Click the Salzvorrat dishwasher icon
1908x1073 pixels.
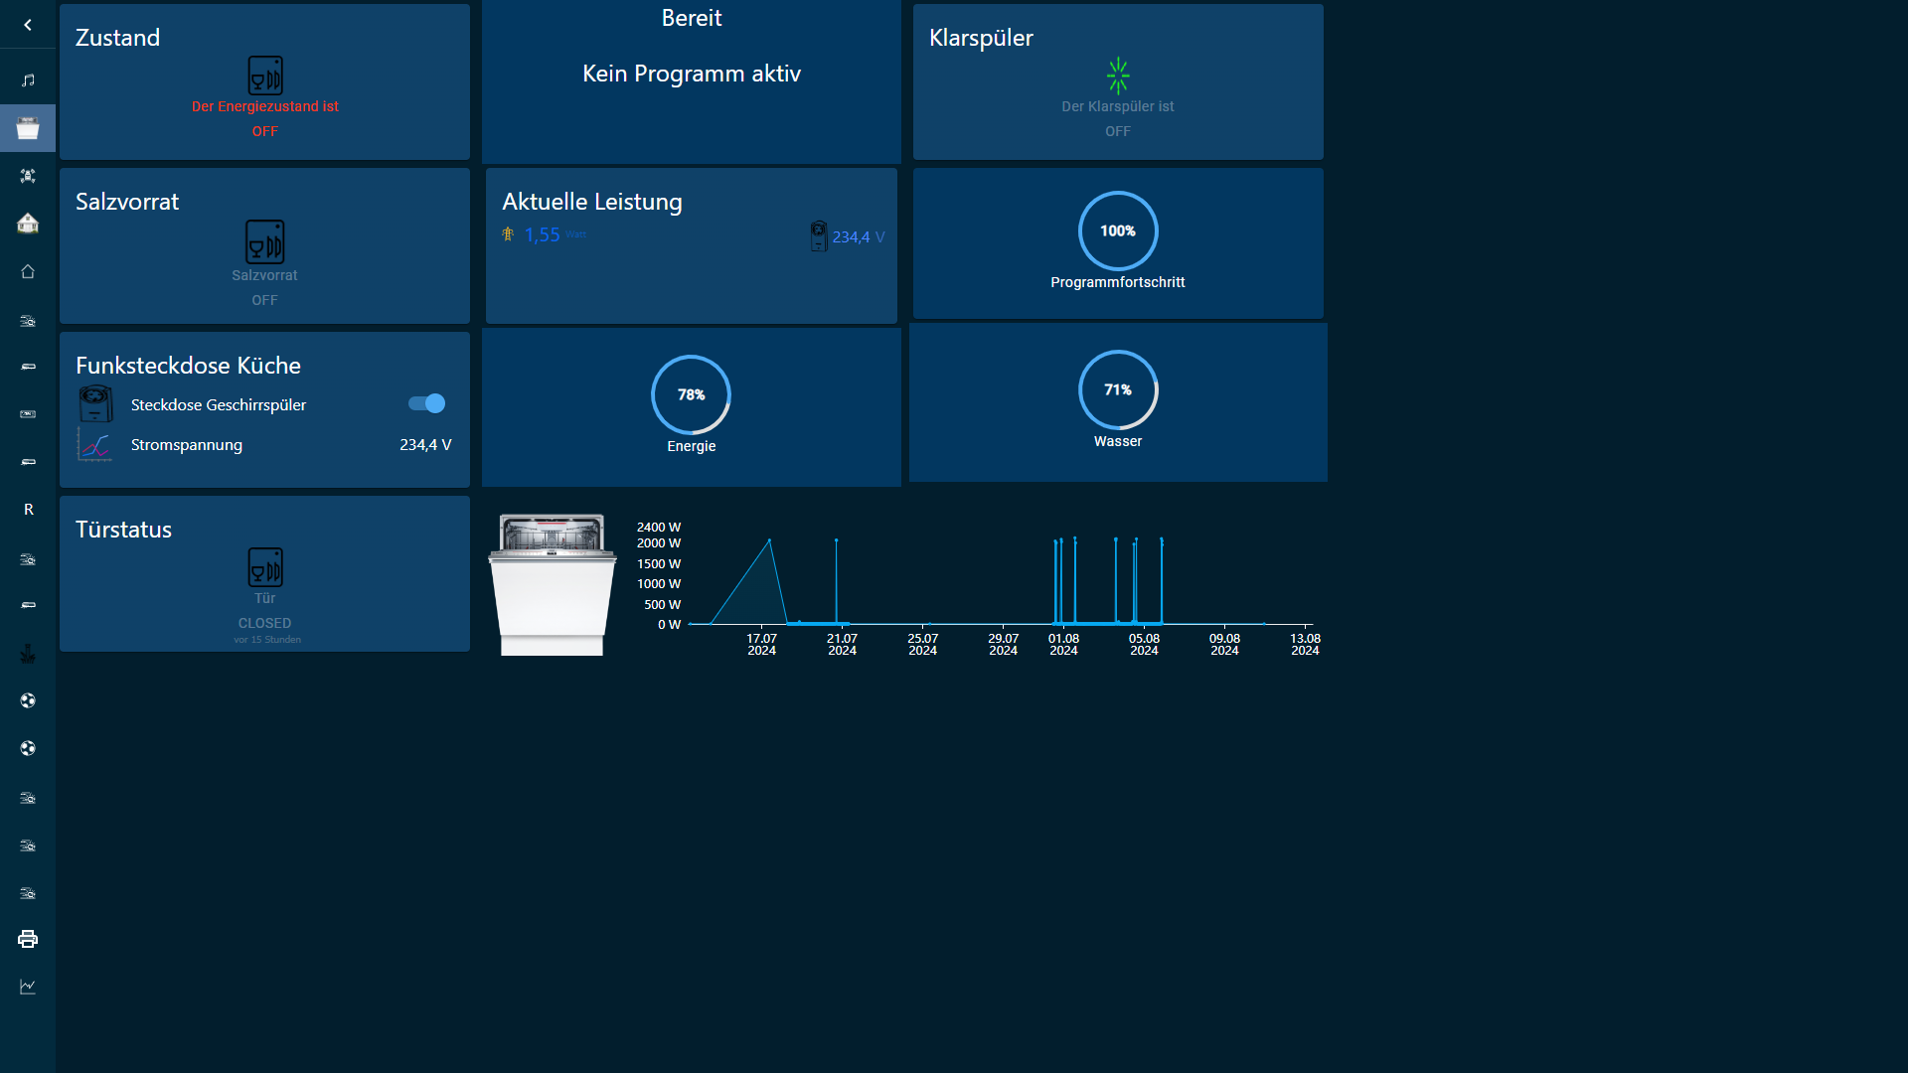point(264,241)
